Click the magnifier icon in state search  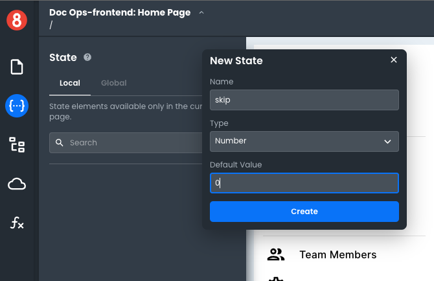(59, 143)
